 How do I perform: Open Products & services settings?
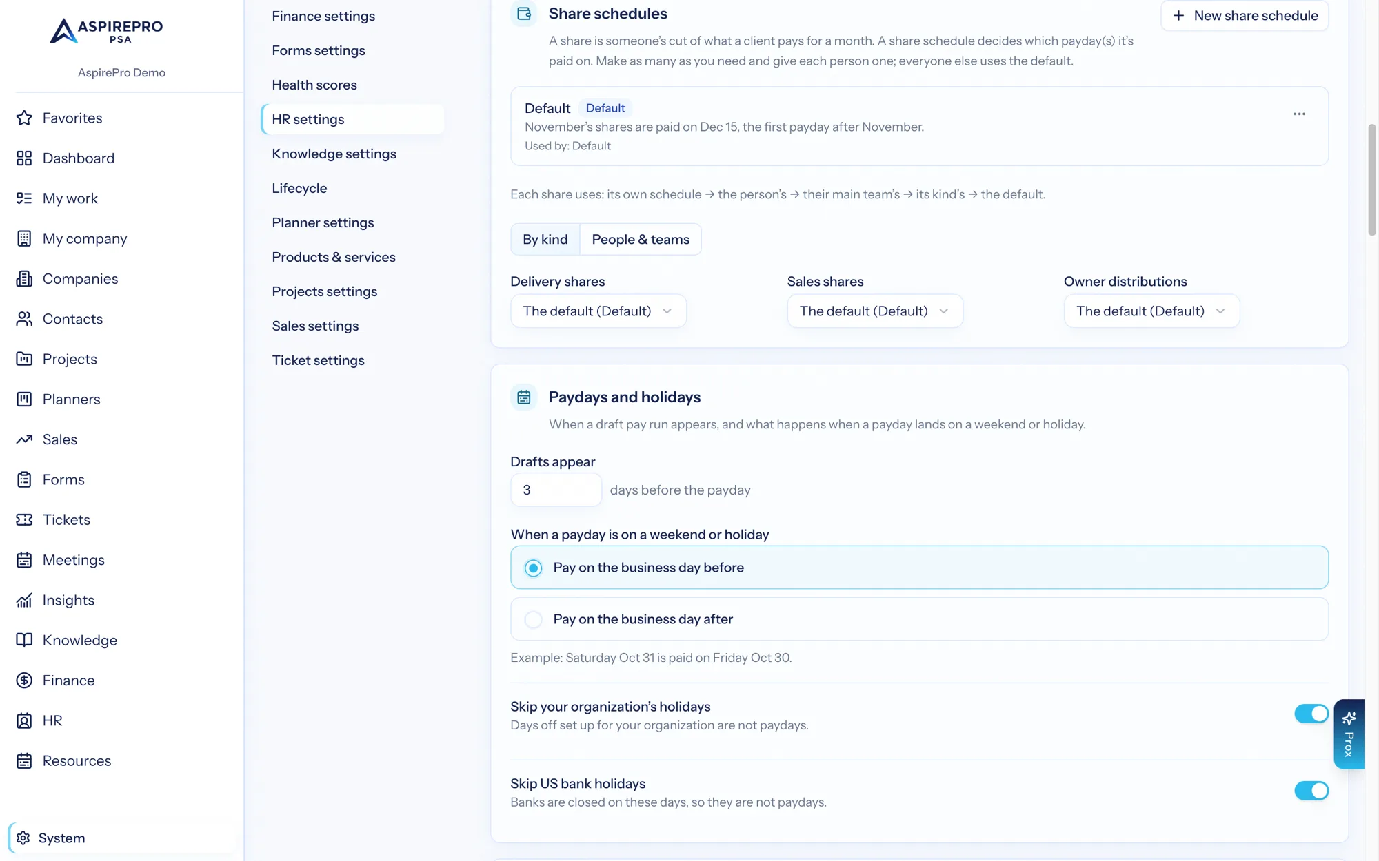[334, 257]
